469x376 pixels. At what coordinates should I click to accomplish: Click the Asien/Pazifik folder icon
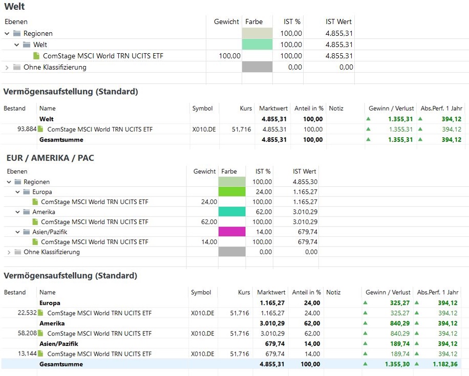27,232
